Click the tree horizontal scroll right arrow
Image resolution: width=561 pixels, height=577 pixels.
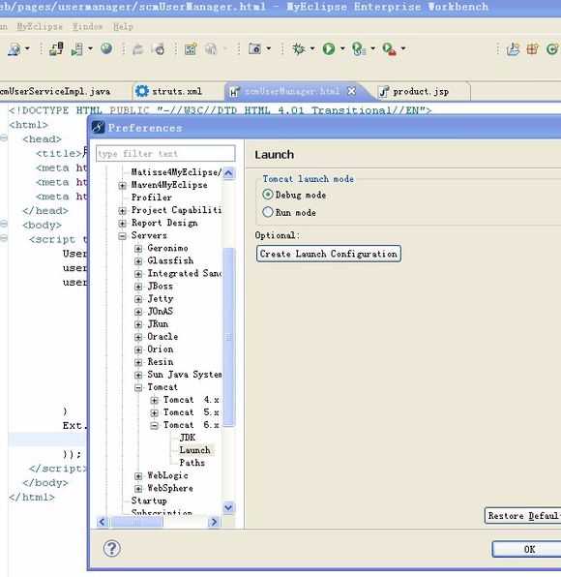pos(214,522)
